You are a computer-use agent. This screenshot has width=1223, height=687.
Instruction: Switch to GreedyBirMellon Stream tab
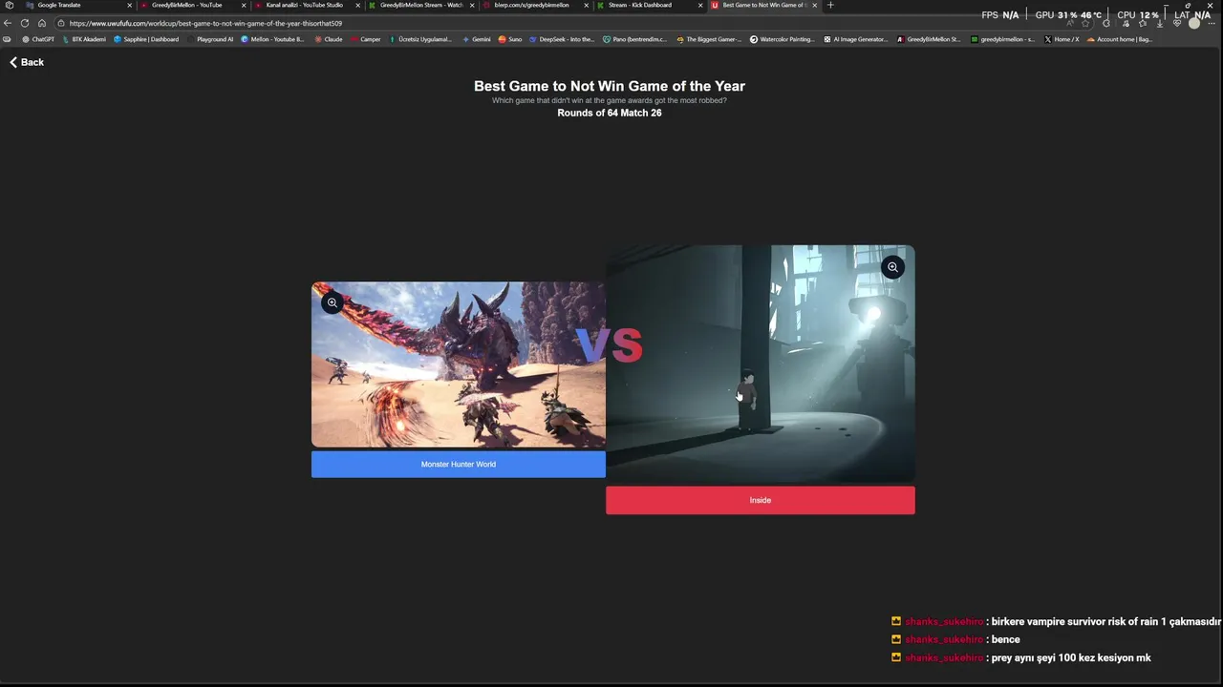(x=421, y=5)
